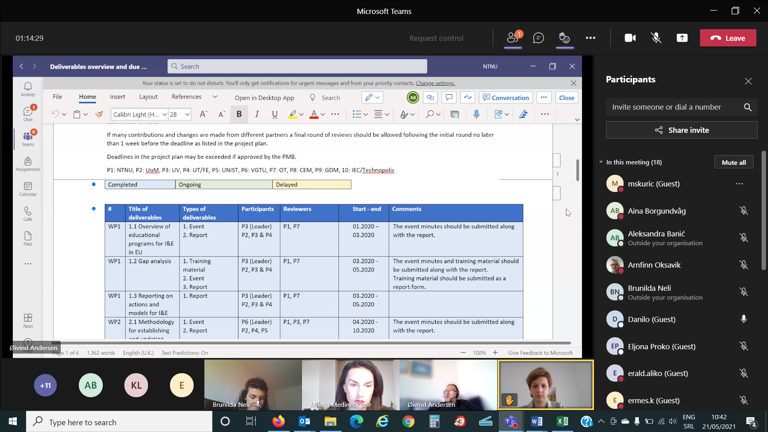768x432 pixels.
Task: Click grow font size icon
Action: click(203, 114)
